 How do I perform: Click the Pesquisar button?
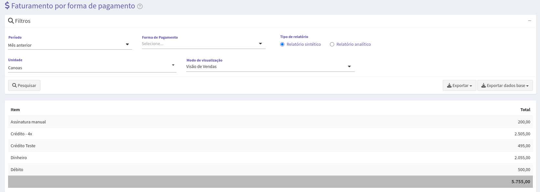click(24, 85)
